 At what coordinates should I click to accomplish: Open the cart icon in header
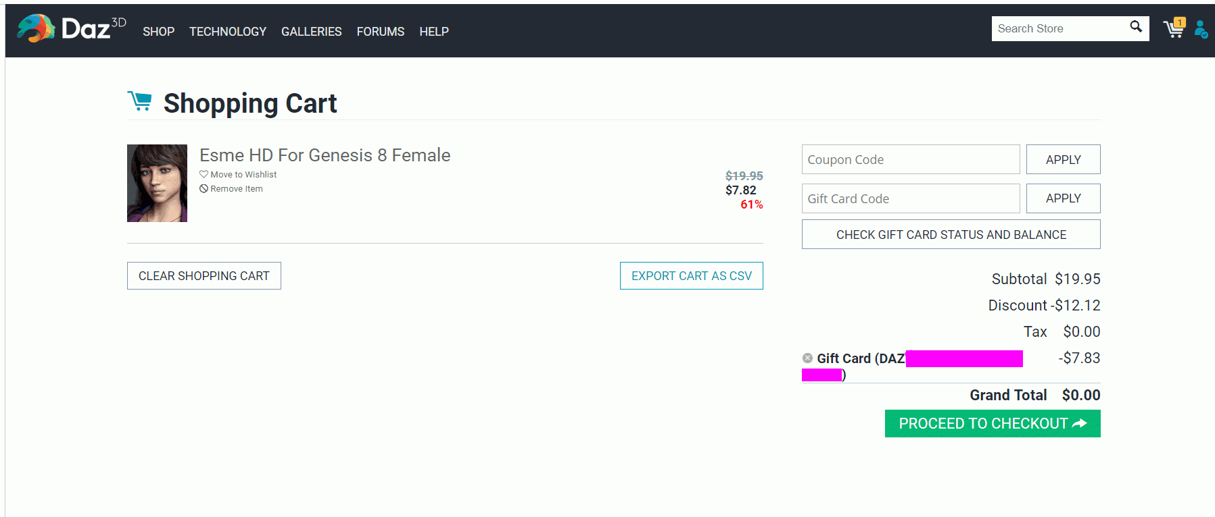(x=1174, y=29)
